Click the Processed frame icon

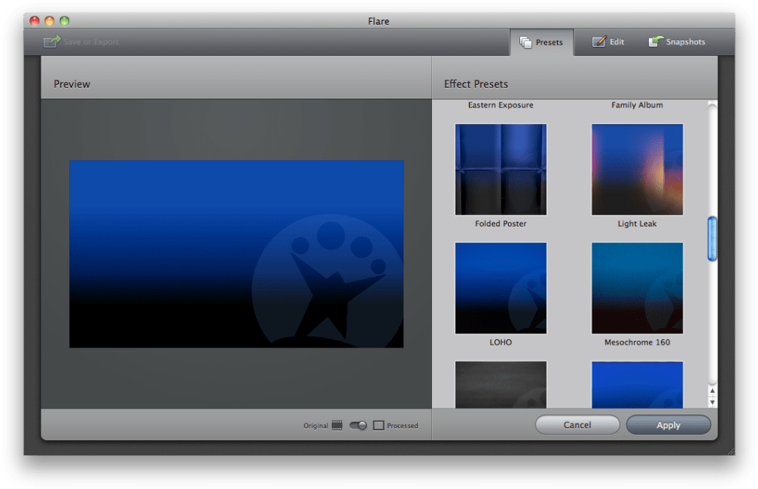click(379, 426)
